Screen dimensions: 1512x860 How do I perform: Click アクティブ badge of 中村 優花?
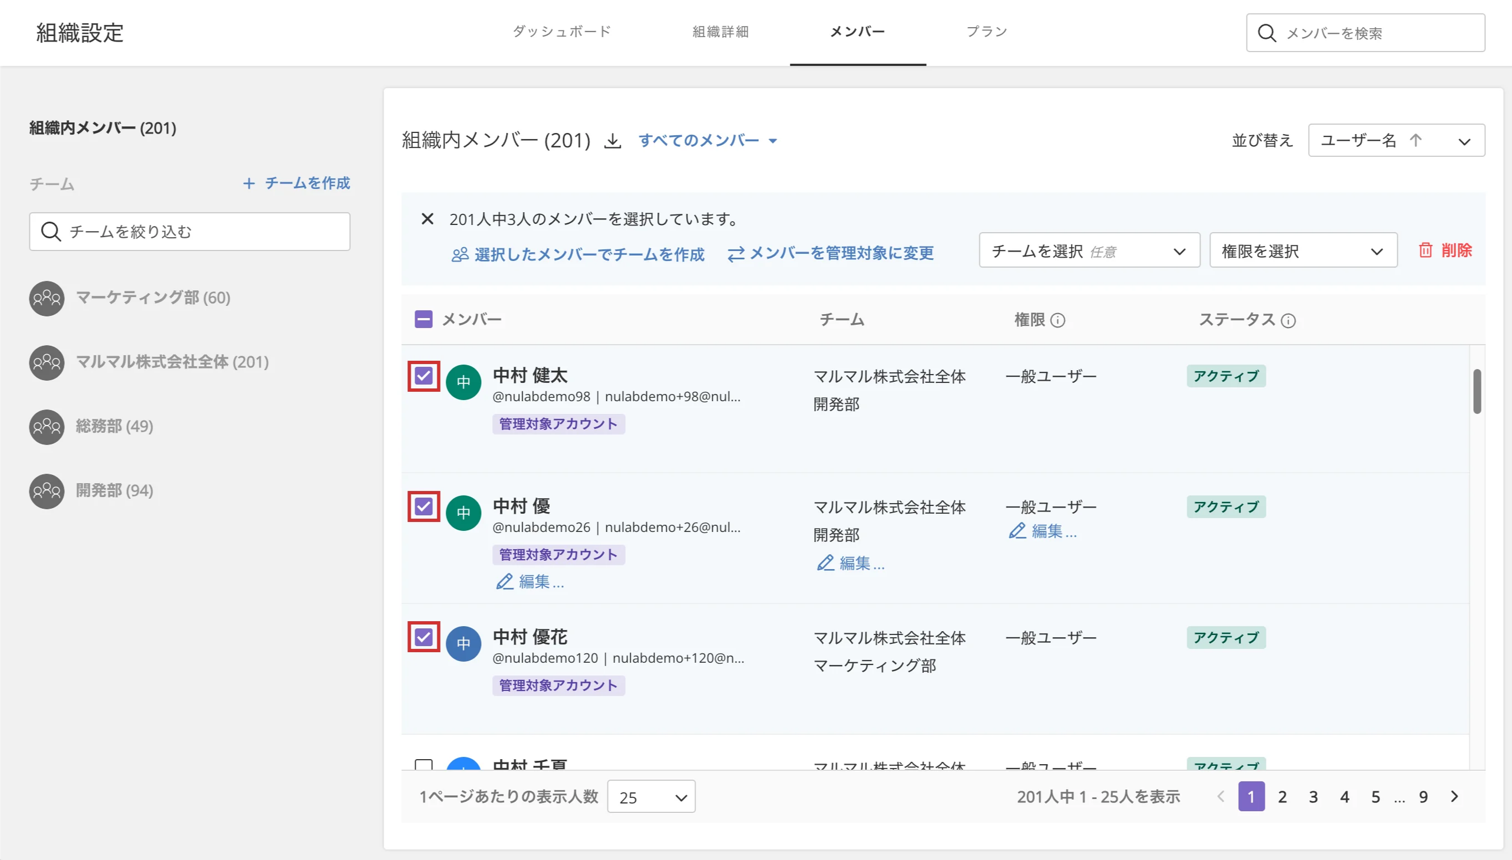pos(1226,637)
